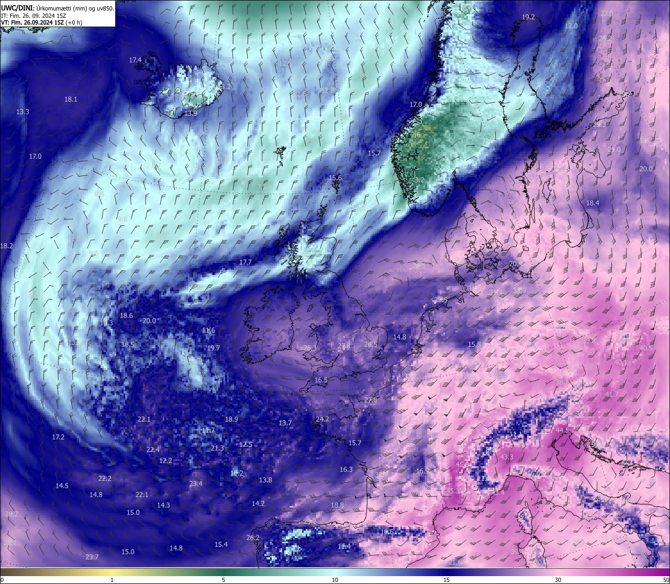
Task: Click the 13.8 value on the map
Action: (x=265, y=480)
